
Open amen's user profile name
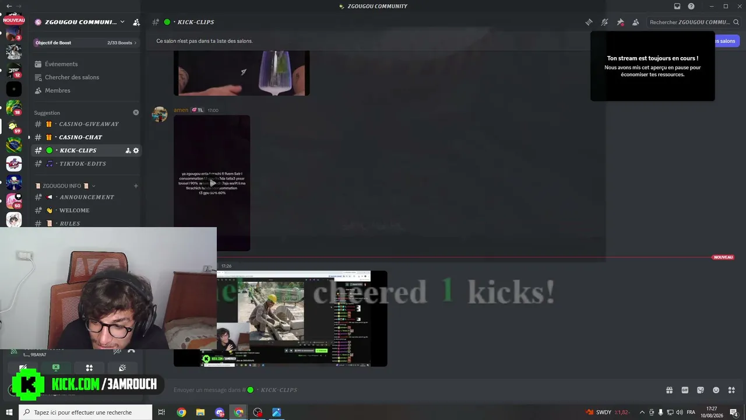(x=181, y=110)
